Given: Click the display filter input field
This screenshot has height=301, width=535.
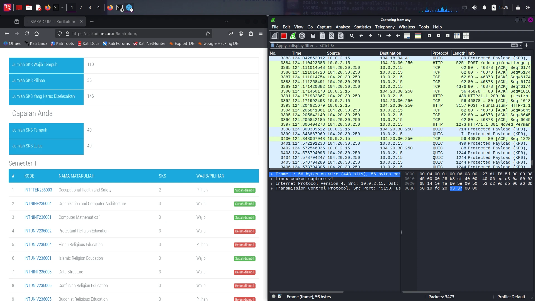Looking at the screenshot, I should click(390, 45).
